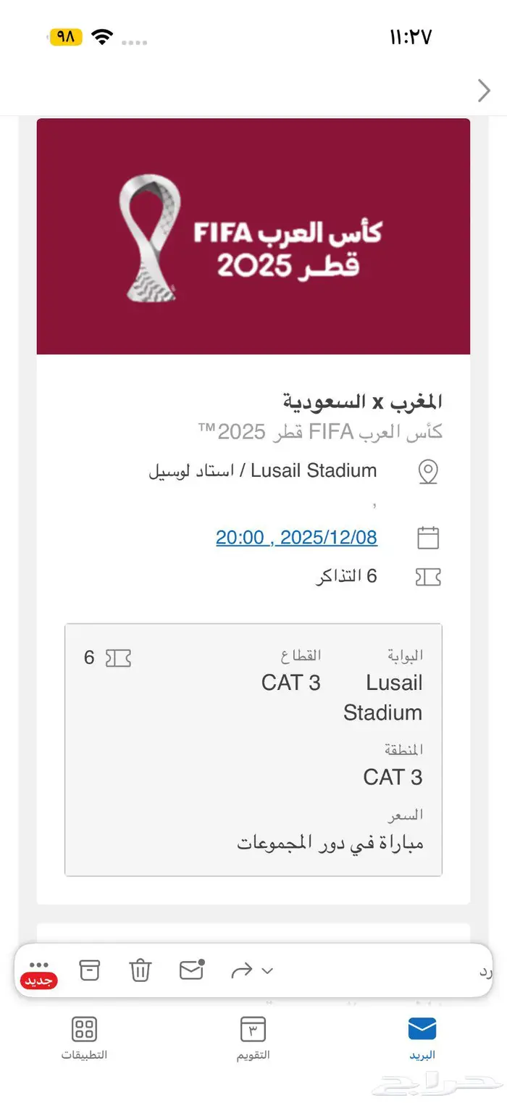Screen dimensions: 507x1103
Task: Tap the FIFA Arab Cup 2025 banner image
Action: coord(253,236)
